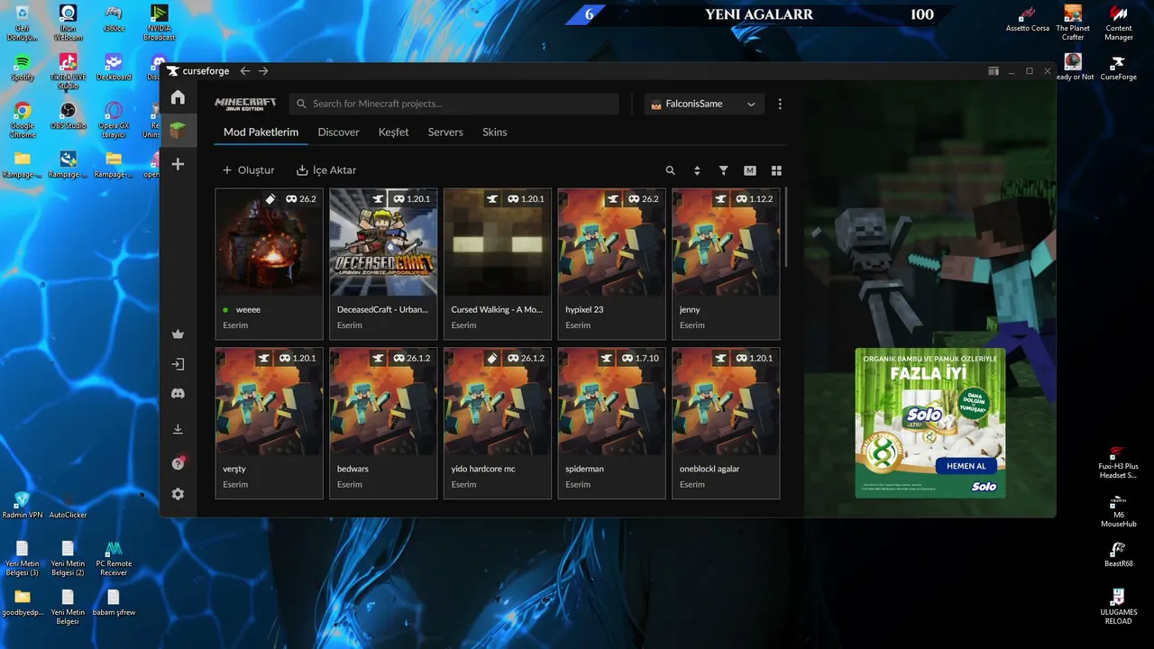Open the three-dot more options menu
Viewport: 1154px width, 649px height.
pos(780,104)
